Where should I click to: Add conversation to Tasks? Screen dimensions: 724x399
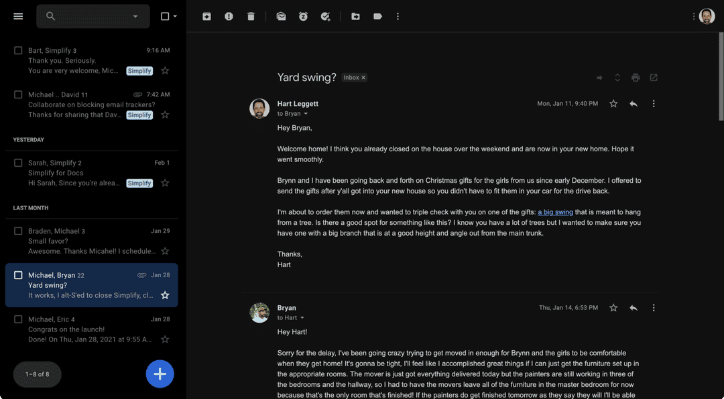point(325,16)
